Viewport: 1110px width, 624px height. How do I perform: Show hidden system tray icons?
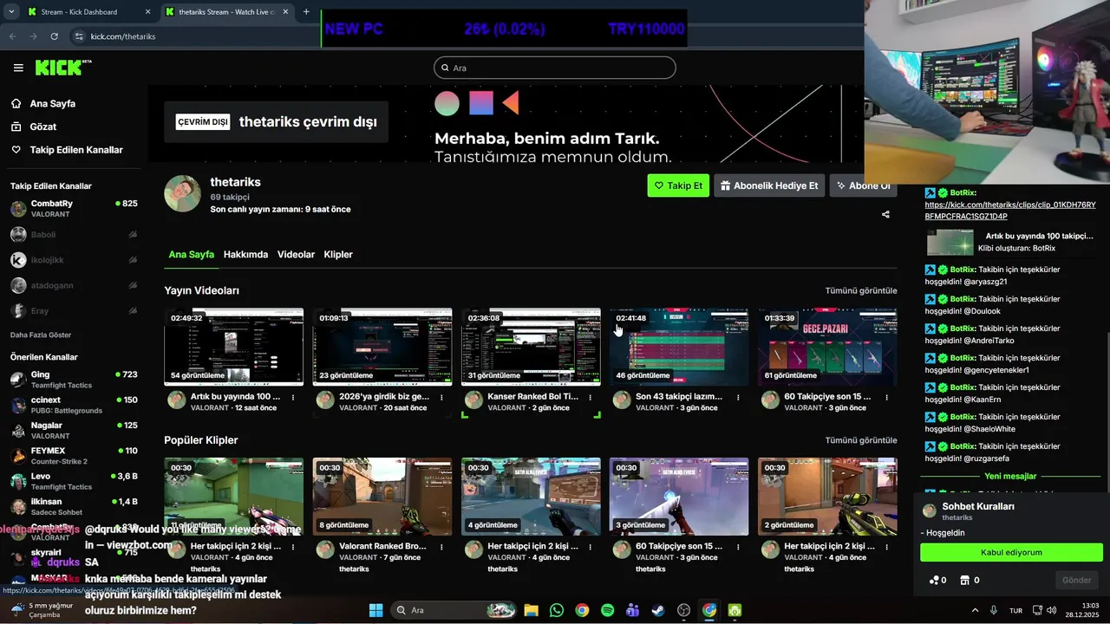(x=975, y=610)
